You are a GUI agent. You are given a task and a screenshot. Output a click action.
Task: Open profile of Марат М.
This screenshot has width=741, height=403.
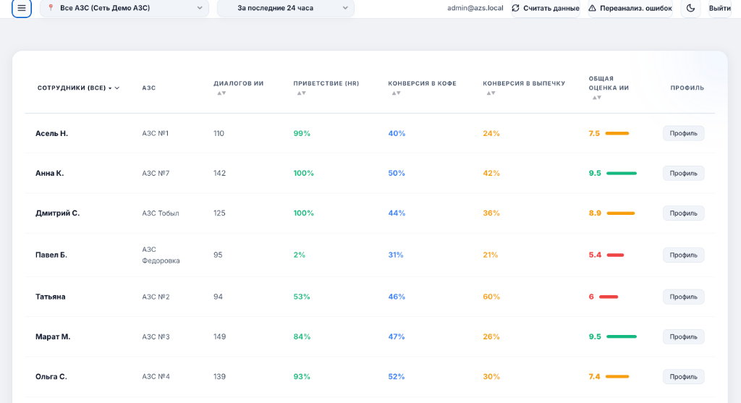tap(683, 337)
